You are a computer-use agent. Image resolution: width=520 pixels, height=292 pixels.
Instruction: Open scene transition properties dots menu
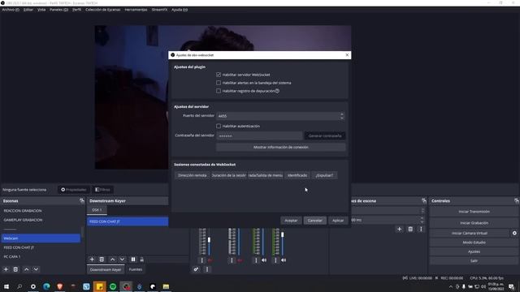click(421, 229)
